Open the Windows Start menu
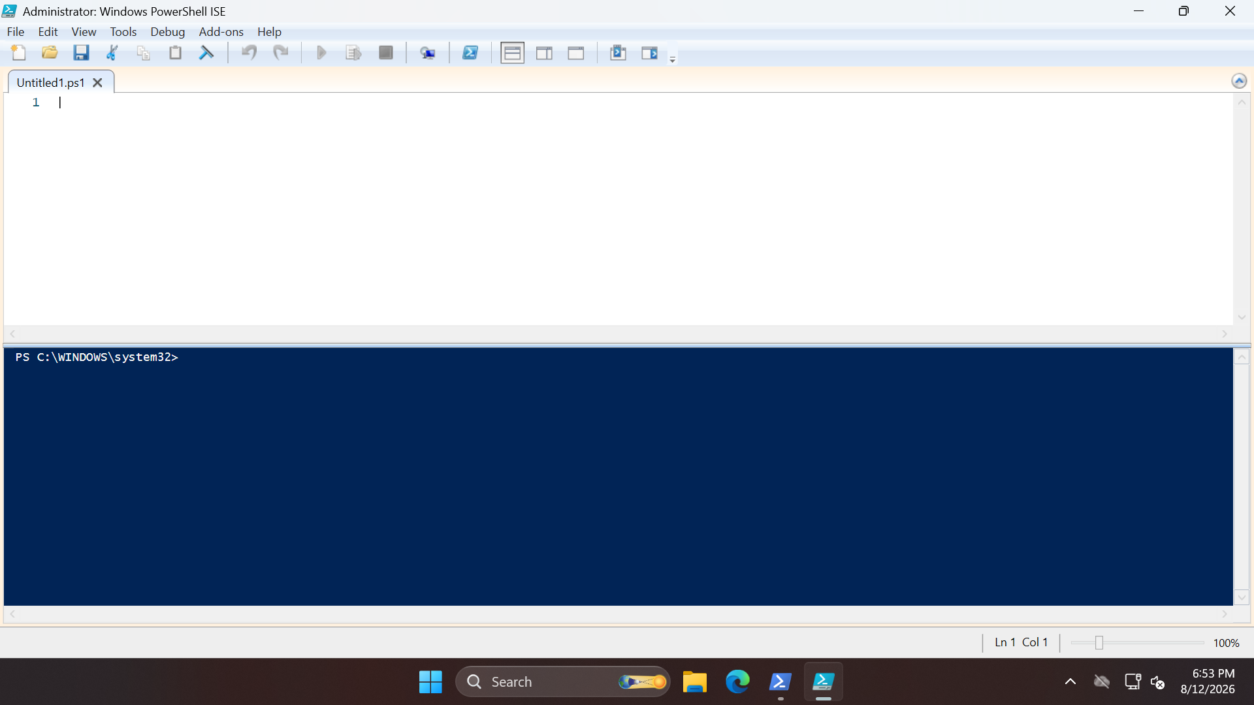 coord(430,682)
